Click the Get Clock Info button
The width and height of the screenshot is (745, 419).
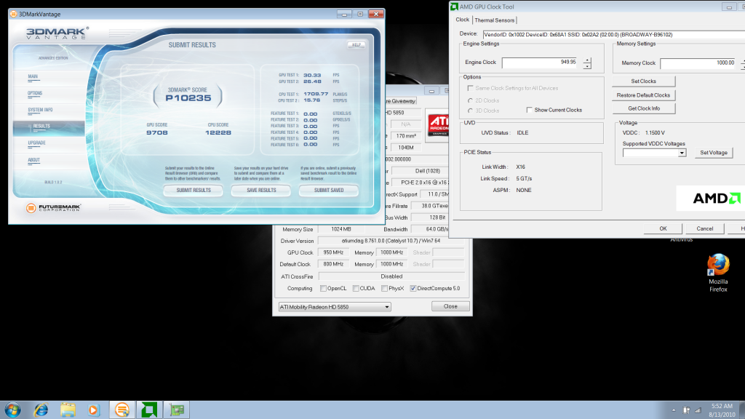pos(643,108)
